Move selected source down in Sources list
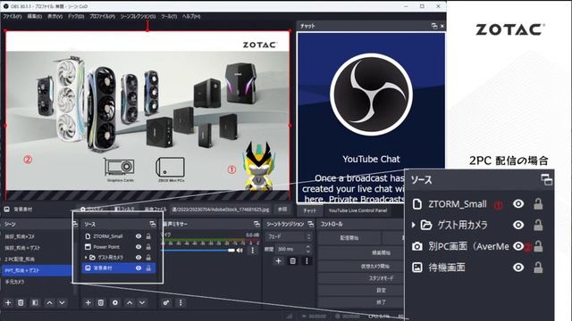This screenshot has height=321, width=572. coord(142,302)
